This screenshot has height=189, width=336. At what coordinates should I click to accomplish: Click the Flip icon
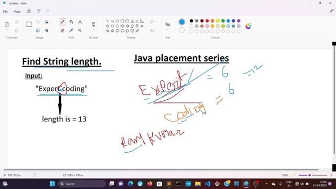coord(47,30)
